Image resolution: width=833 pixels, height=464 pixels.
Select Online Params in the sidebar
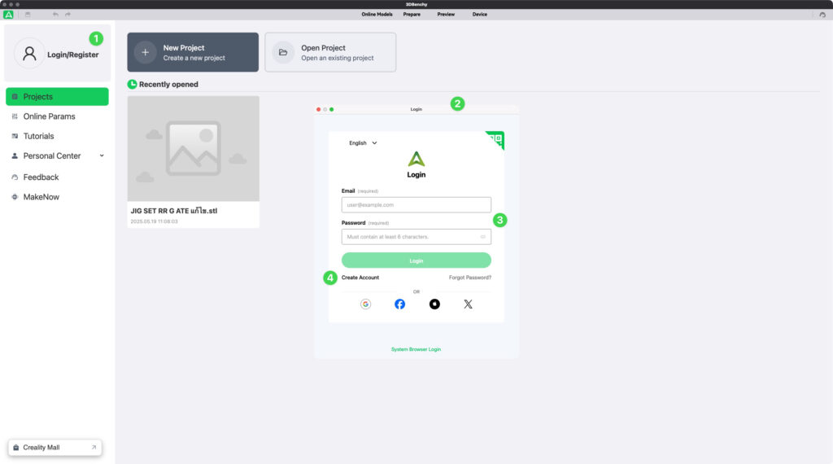click(x=49, y=116)
